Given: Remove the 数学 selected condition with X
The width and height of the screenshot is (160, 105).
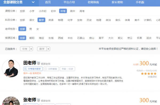Looking at the screenshot, I should (x=48, y=49).
